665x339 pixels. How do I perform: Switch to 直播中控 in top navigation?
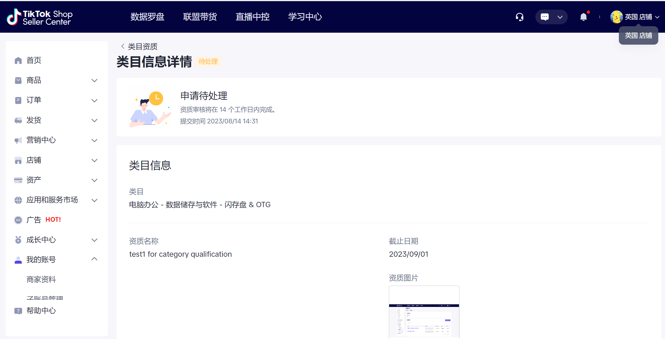click(252, 17)
